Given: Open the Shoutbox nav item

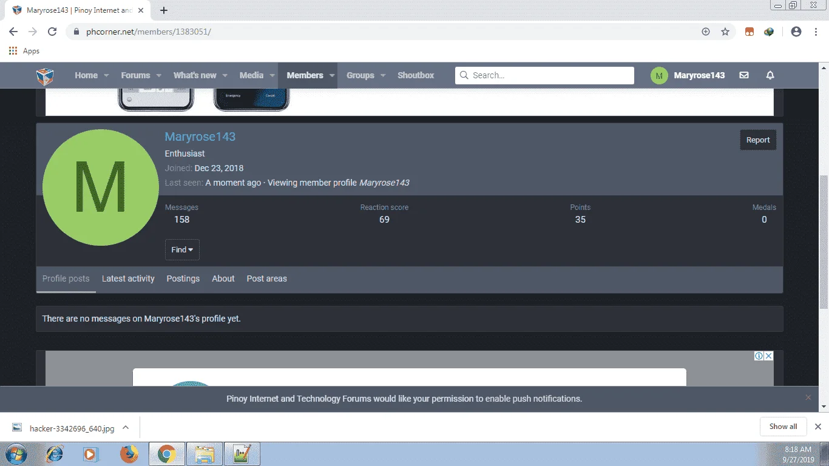Looking at the screenshot, I should [416, 75].
